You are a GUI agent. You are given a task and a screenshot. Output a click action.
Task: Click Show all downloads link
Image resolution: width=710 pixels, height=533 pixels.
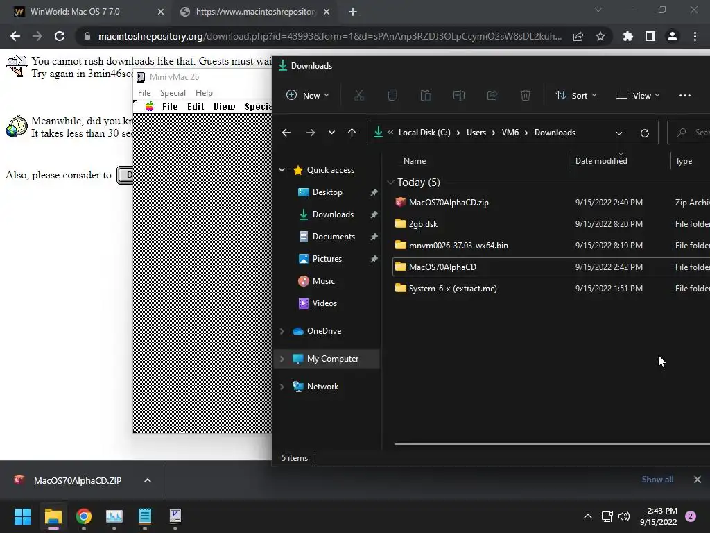657,480
